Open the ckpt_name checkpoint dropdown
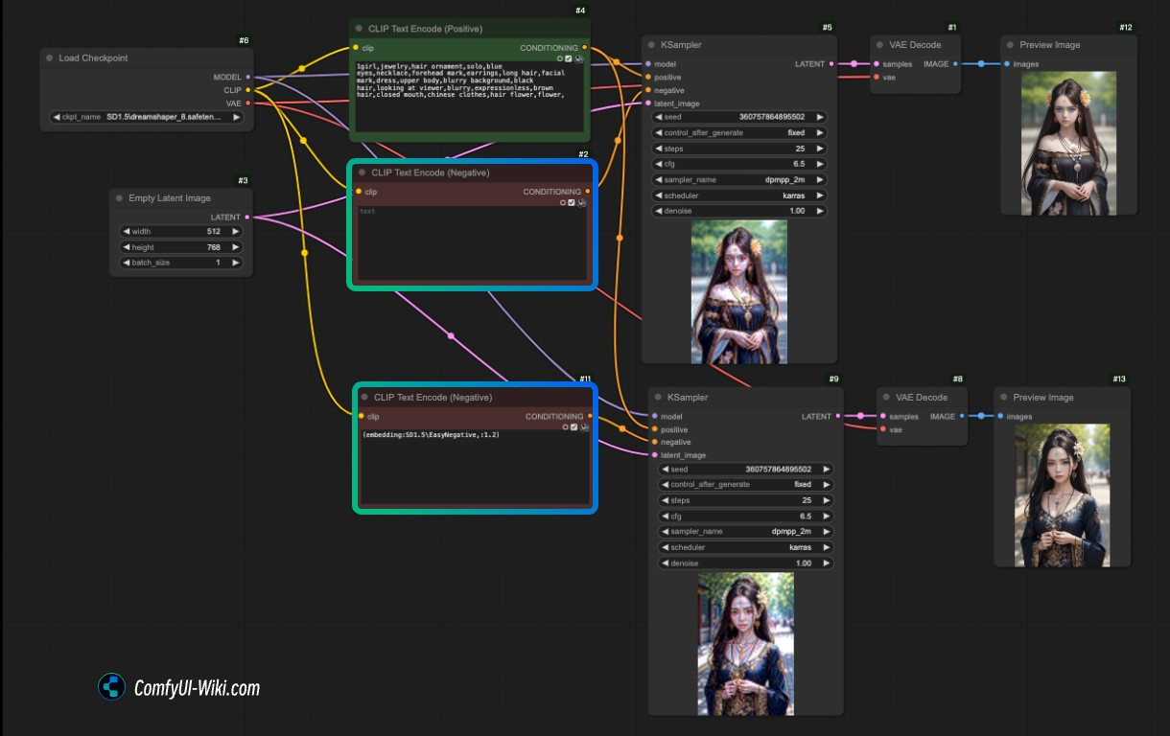 (146, 117)
